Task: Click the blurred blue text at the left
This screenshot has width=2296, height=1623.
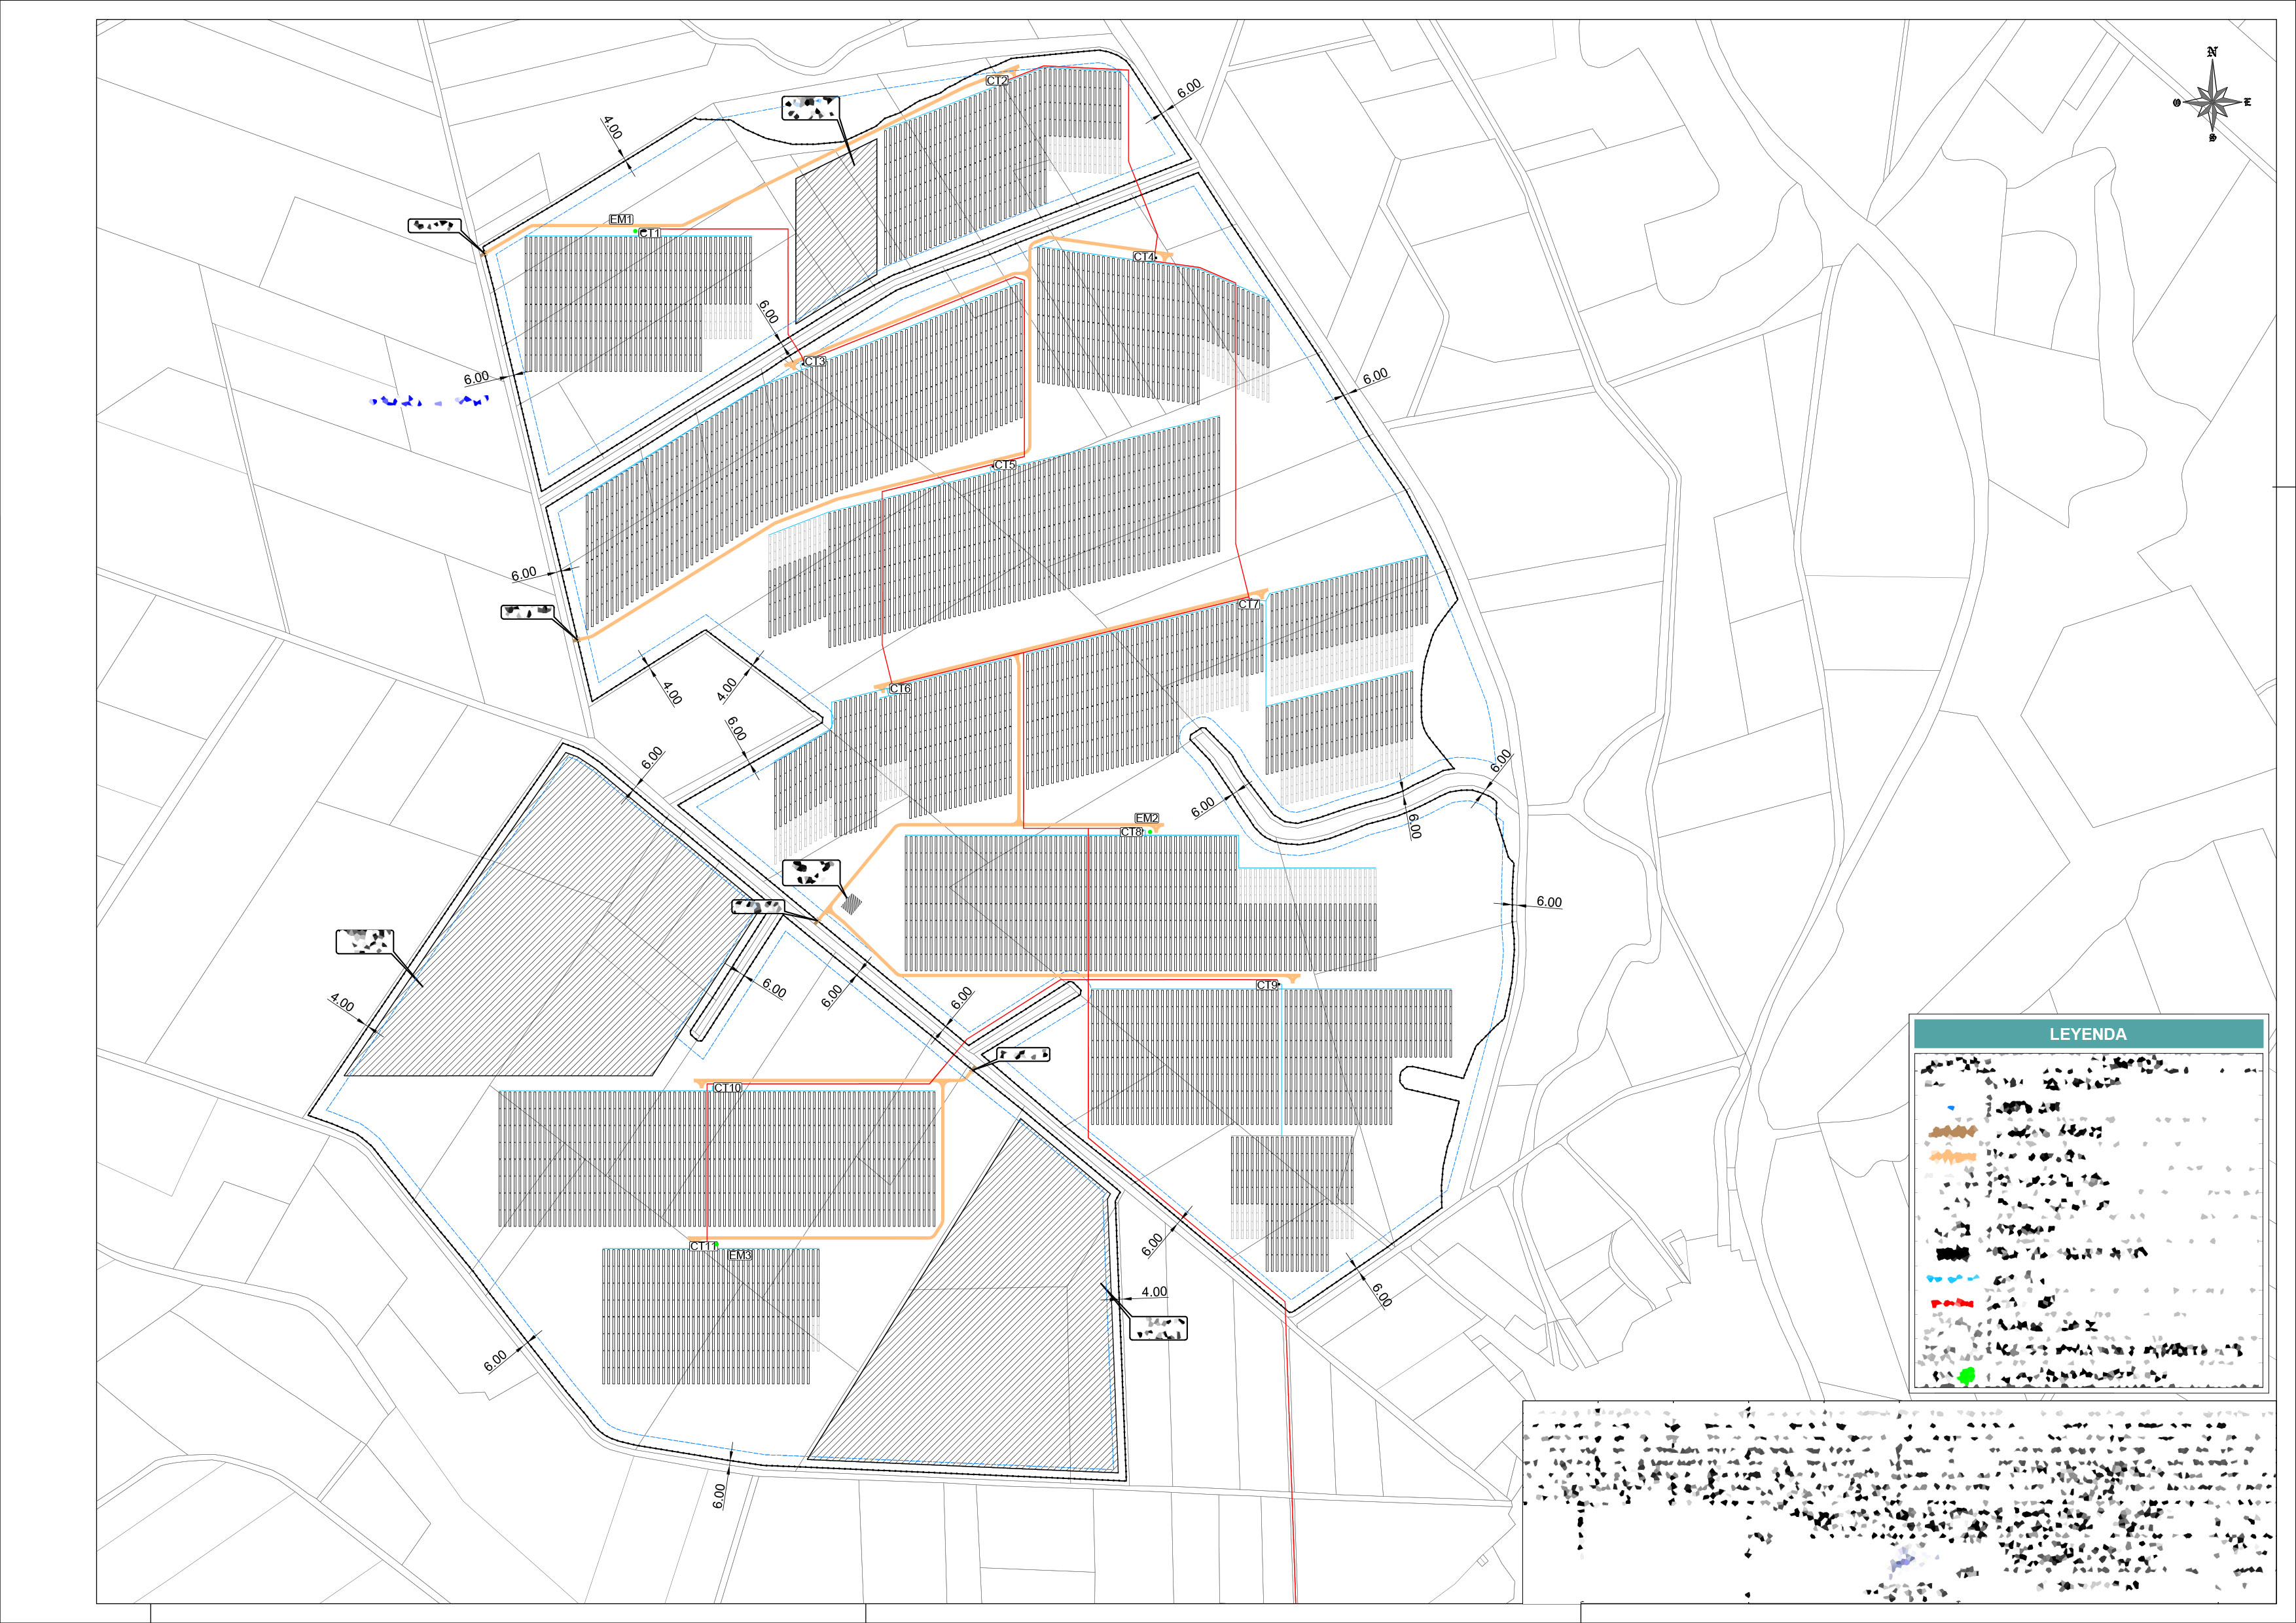Action: click(x=430, y=401)
